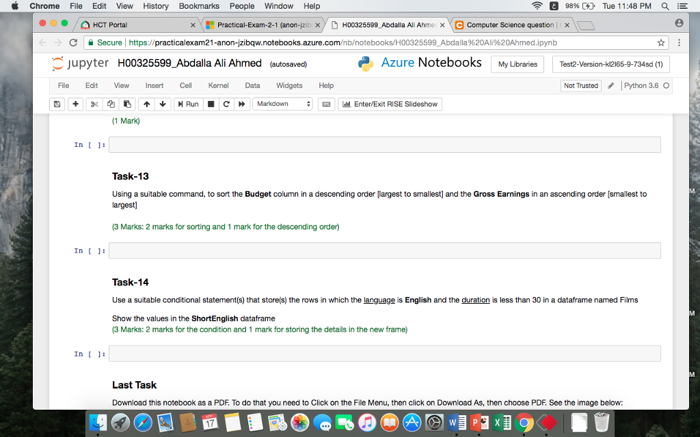Run the current cell
The width and height of the screenshot is (700, 437).
(189, 104)
